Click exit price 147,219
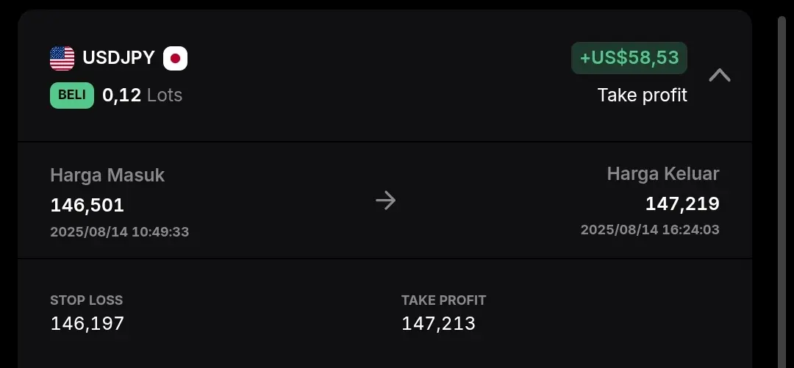794x368 pixels. click(x=682, y=203)
